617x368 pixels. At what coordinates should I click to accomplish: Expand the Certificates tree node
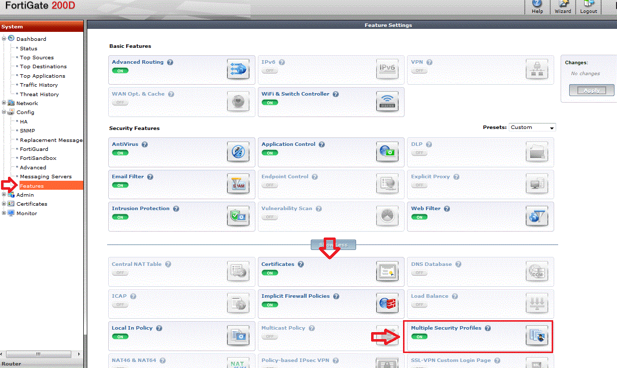pyautogui.click(x=4, y=204)
